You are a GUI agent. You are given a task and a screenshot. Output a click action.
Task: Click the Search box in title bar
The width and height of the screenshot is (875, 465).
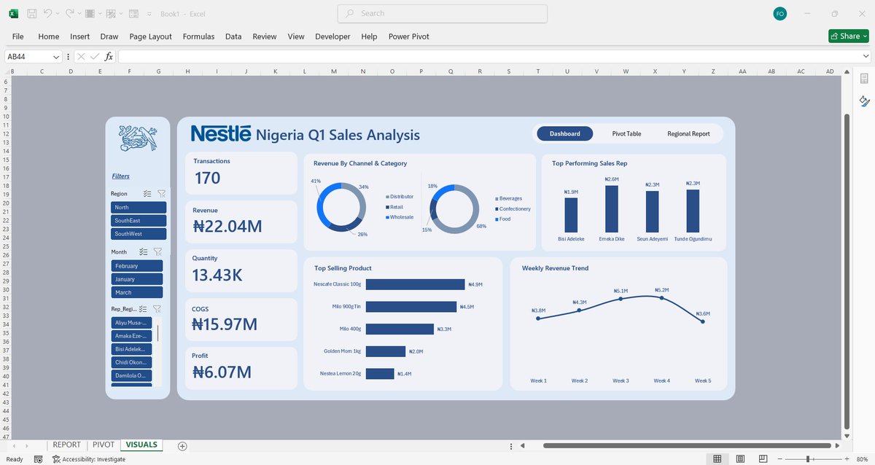point(443,13)
